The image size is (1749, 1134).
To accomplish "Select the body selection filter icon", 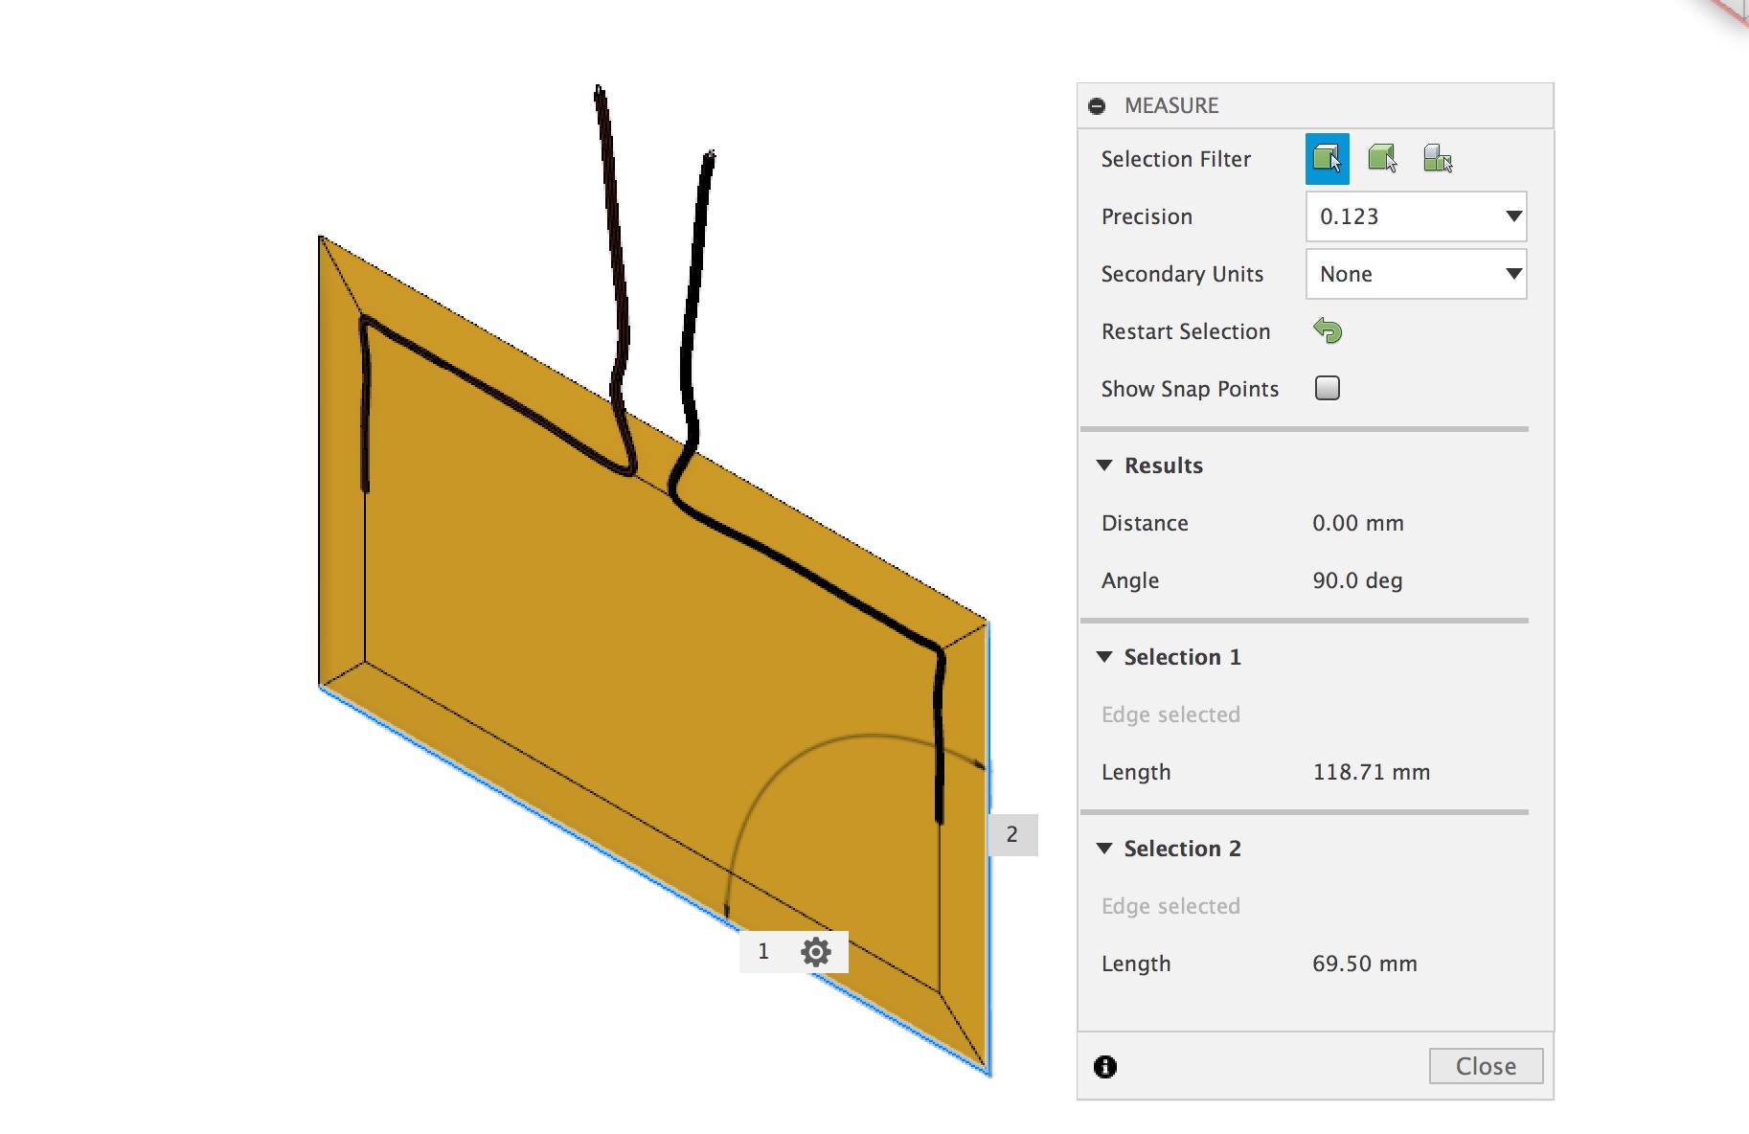I will [x=1382, y=159].
